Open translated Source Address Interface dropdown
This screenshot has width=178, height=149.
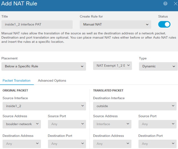point(112,124)
